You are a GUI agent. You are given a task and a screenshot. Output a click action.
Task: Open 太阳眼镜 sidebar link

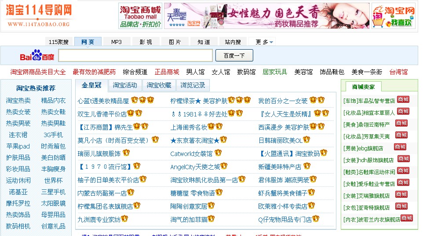coord(53,203)
